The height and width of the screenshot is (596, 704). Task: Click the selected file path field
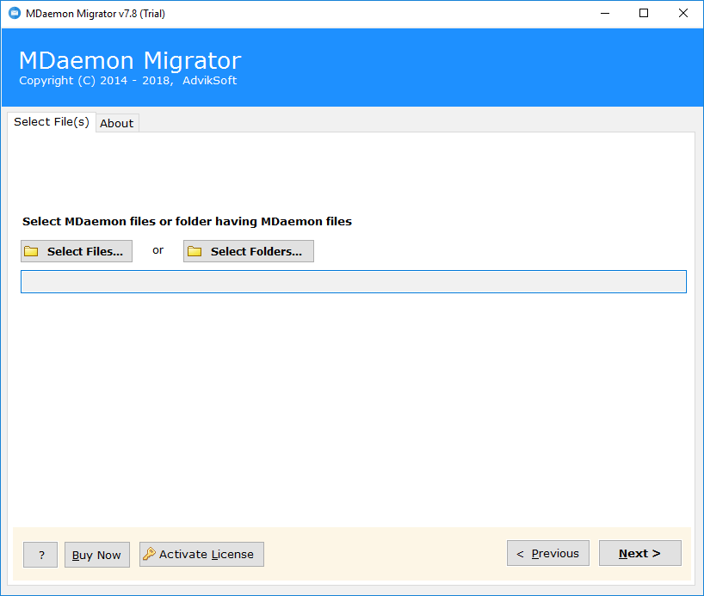353,281
